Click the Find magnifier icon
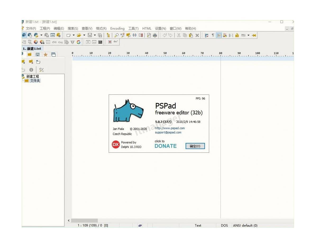Image resolution: width=316 pixels, height=248 pixels. [116, 35]
